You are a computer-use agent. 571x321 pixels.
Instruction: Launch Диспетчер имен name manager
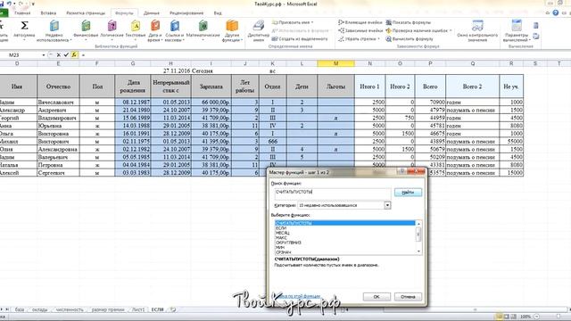[258, 30]
